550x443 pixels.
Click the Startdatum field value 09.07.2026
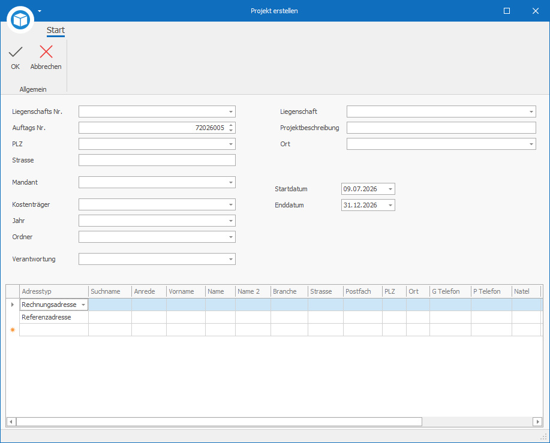360,189
